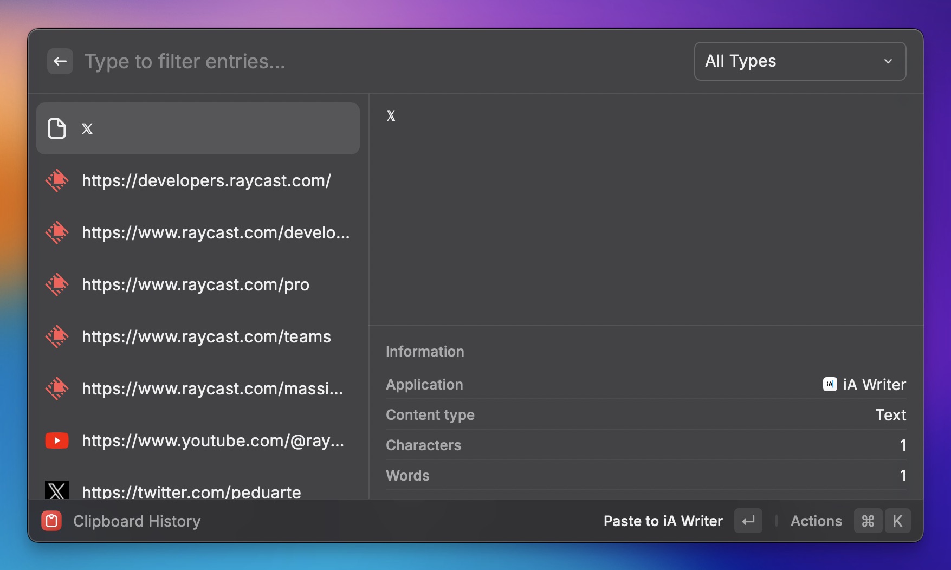The width and height of the screenshot is (951, 570).
Task: Select the developers.raycast.com entry
Action: pos(206,180)
